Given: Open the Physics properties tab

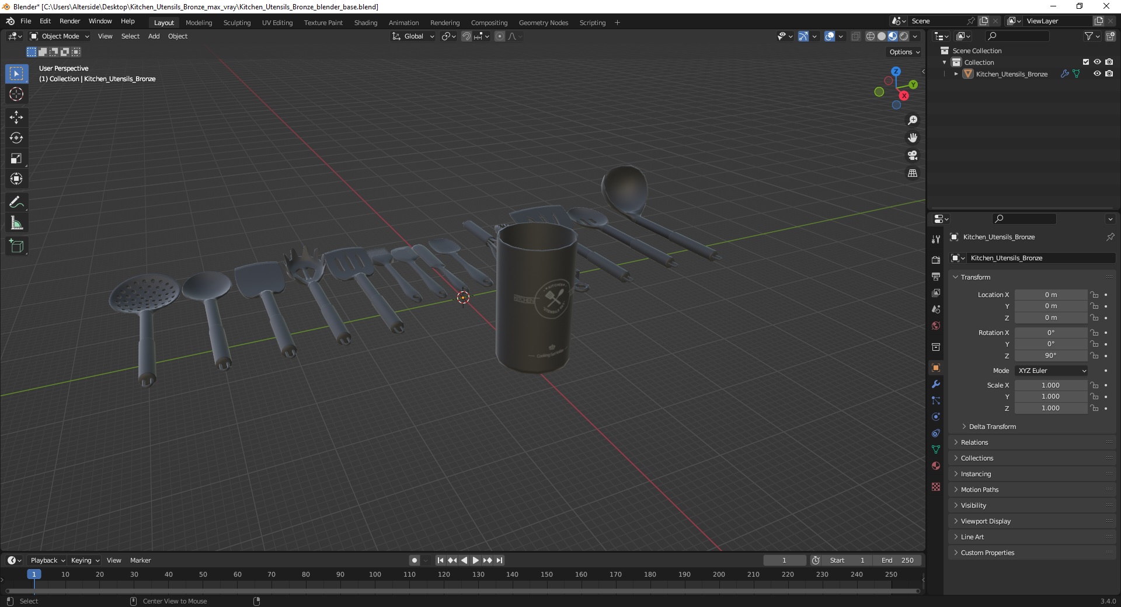Looking at the screenshot, I should pos(936,417).
